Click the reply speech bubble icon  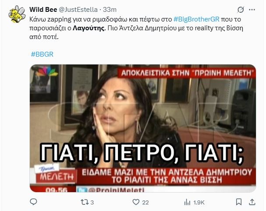click(33, 202)
